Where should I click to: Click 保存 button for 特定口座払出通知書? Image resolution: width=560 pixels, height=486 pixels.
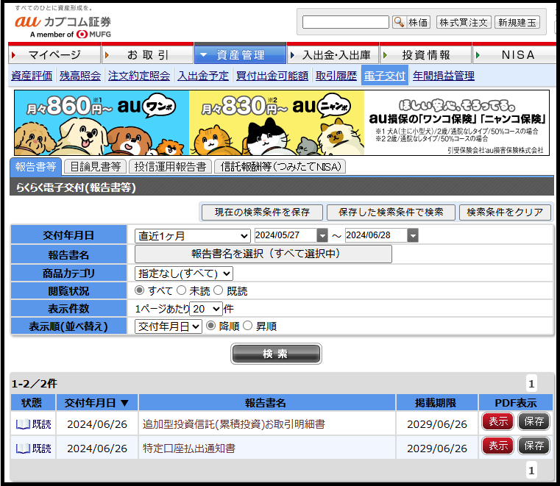[534, 446]
